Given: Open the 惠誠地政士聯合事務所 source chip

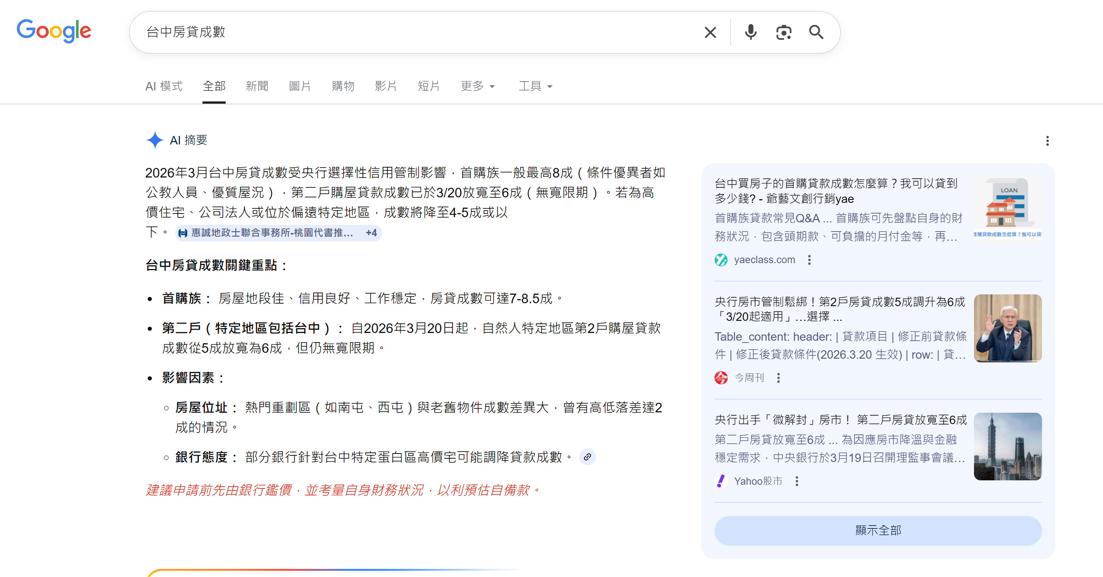Looking at the screenshot, I should 272,233.
